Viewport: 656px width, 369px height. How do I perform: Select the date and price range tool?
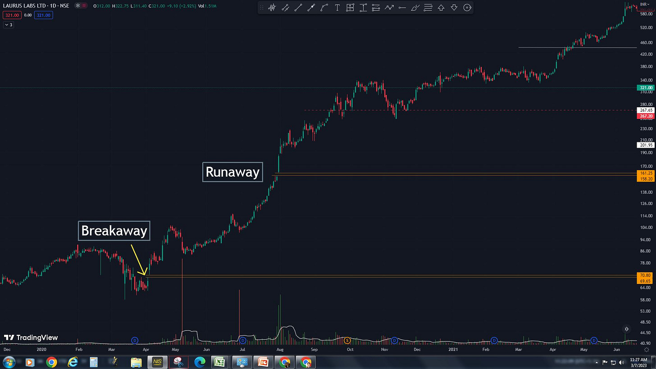click(x=350, y=8)
